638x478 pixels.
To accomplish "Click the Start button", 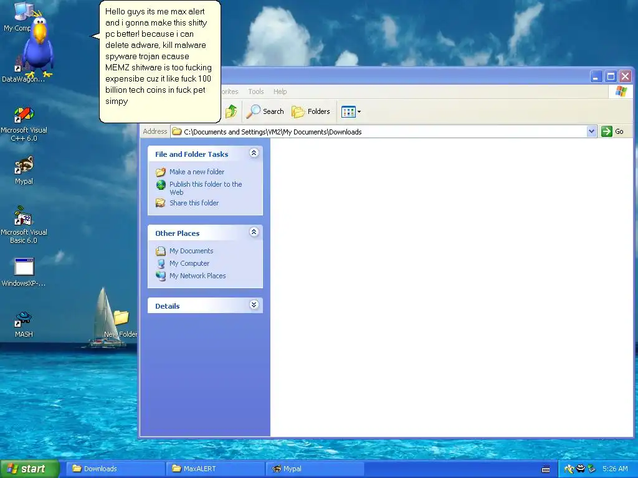I will (30, 469).
